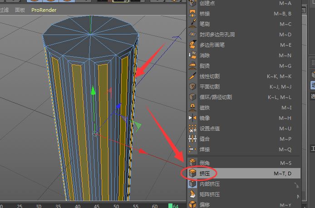
Task: Select the Iron (熨烫) tool icon
Action: point(192,66)
